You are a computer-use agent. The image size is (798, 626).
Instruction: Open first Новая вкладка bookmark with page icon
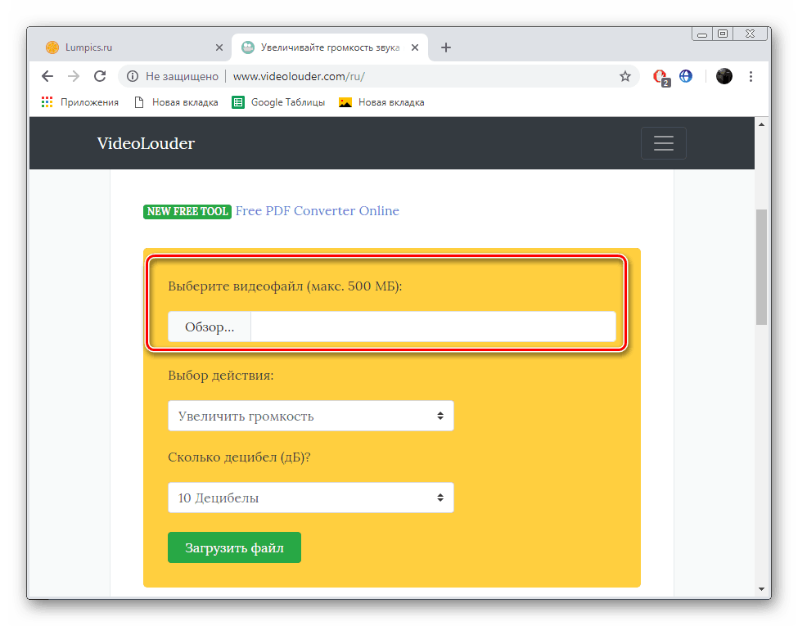[x=176, y=102]
